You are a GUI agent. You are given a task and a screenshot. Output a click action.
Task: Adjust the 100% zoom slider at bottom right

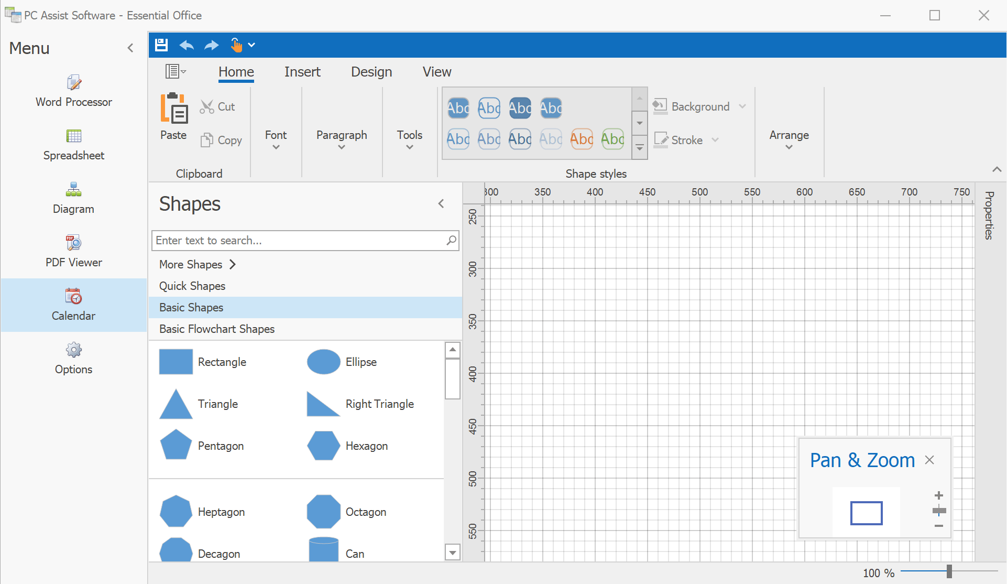[x=949, y=571]
